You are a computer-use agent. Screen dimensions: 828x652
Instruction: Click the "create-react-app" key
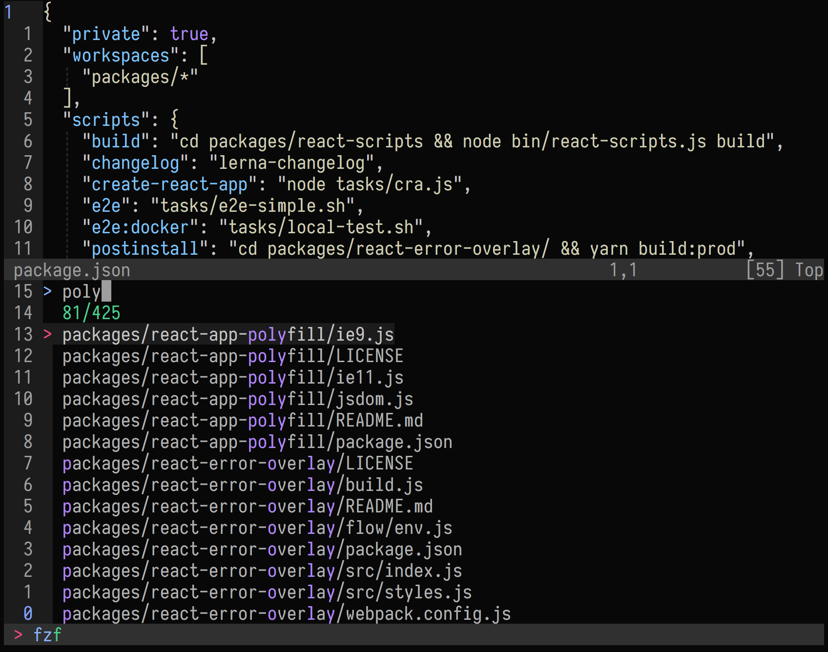pos(169,184)
